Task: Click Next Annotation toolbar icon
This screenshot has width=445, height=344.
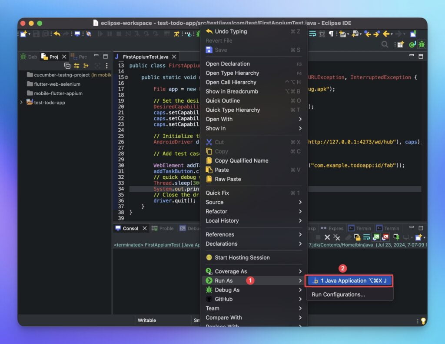Action: click(342, 34)
